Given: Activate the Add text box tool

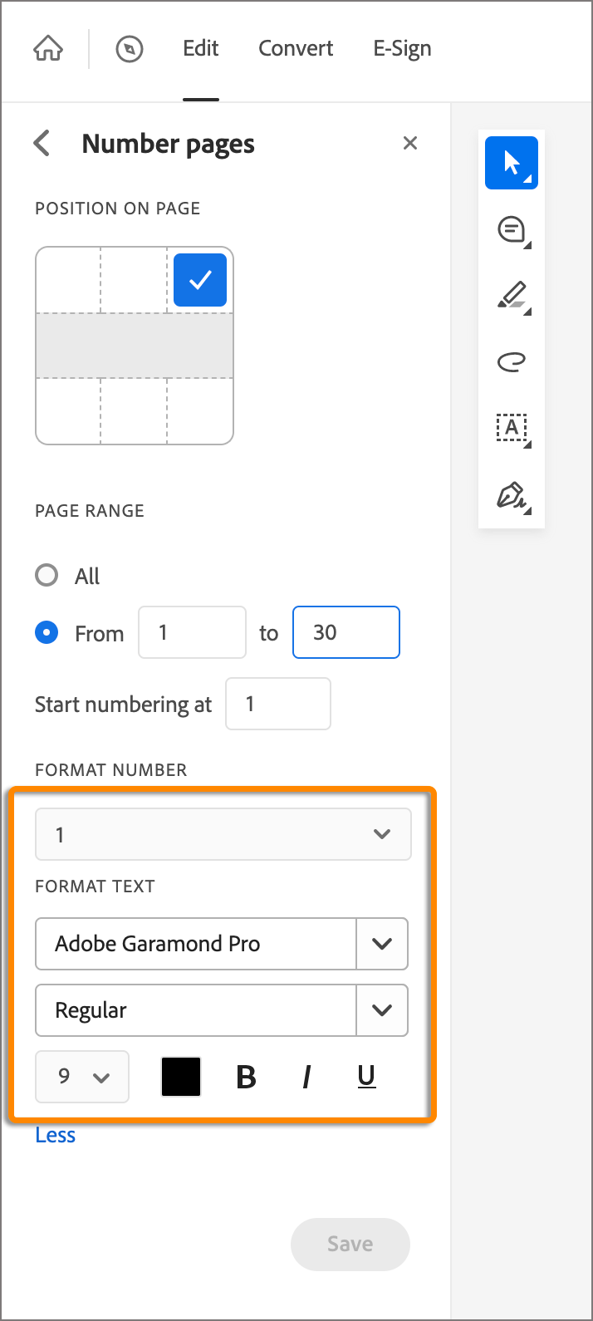Looking at the screenshot, I should click(x=511, y=429).
